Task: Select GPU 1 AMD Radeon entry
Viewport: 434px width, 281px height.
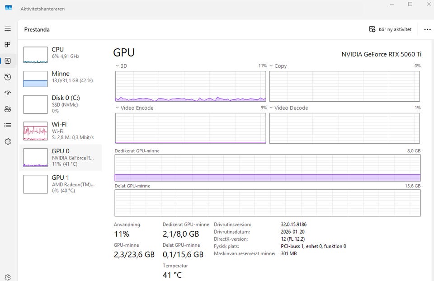Action: click(62, 184)
